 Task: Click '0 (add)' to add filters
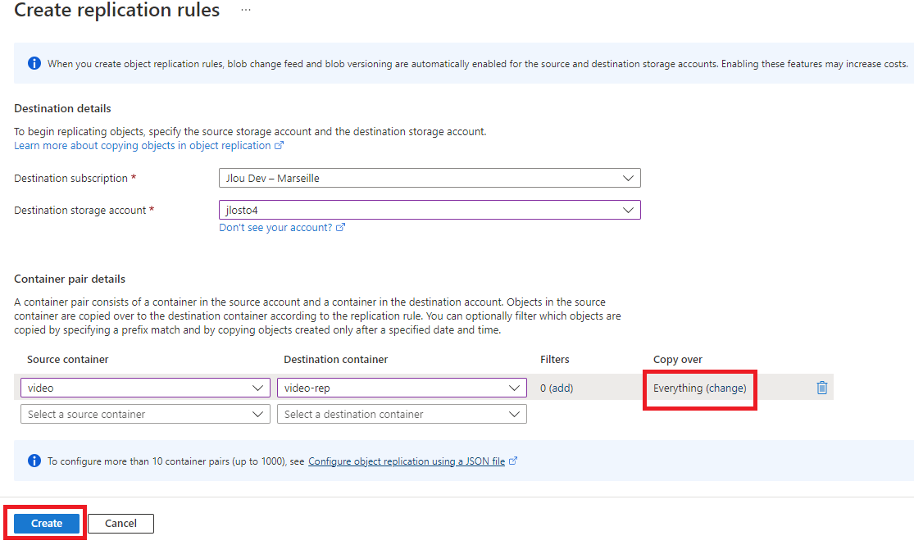[x=556, y=388]
